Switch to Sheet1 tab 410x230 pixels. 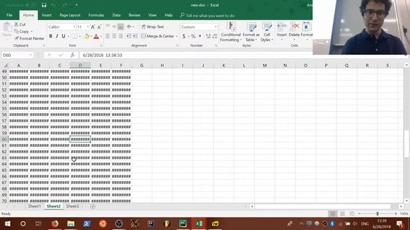tap(34, 206)
